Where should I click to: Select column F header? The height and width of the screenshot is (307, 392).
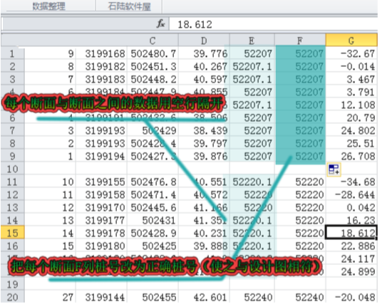[300, 41]
